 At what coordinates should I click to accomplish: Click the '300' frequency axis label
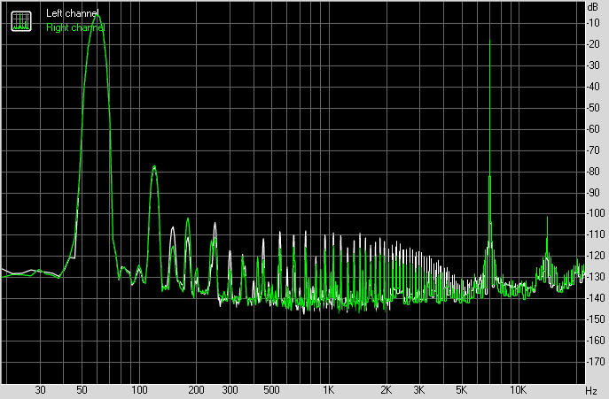click(230, 389)
